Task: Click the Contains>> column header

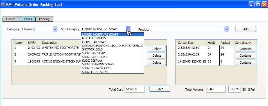Action: (x=245, y=43)
